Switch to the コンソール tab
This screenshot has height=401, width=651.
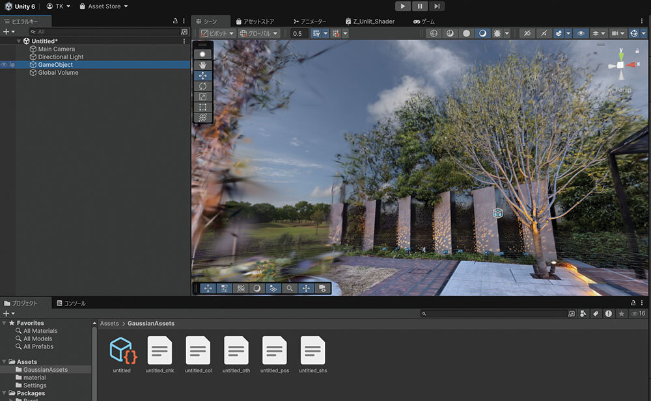pos(71,304)
